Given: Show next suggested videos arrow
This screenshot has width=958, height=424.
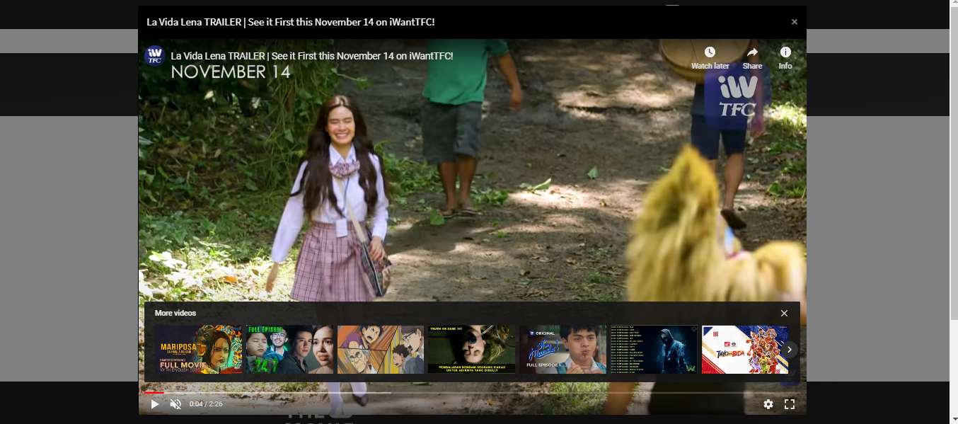Looking at the screenshot, I should (x=790, y=350).
